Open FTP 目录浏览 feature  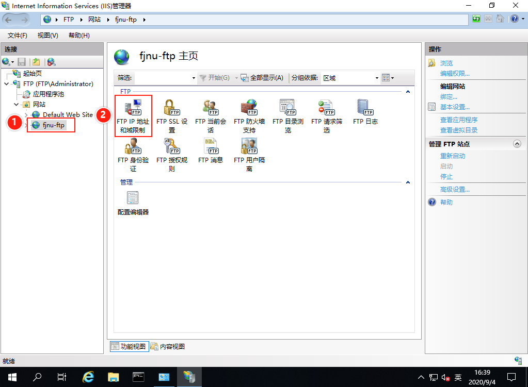point(288,116)
